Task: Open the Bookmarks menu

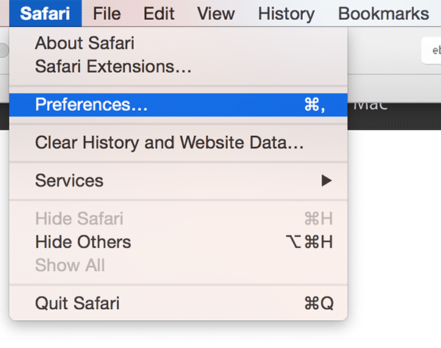Action: click(383, 13)
